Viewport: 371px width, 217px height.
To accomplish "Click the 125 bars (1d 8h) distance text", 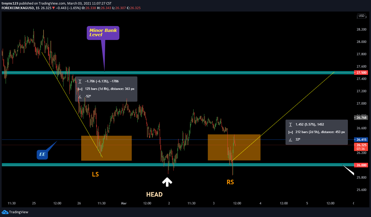I will 110,89.
